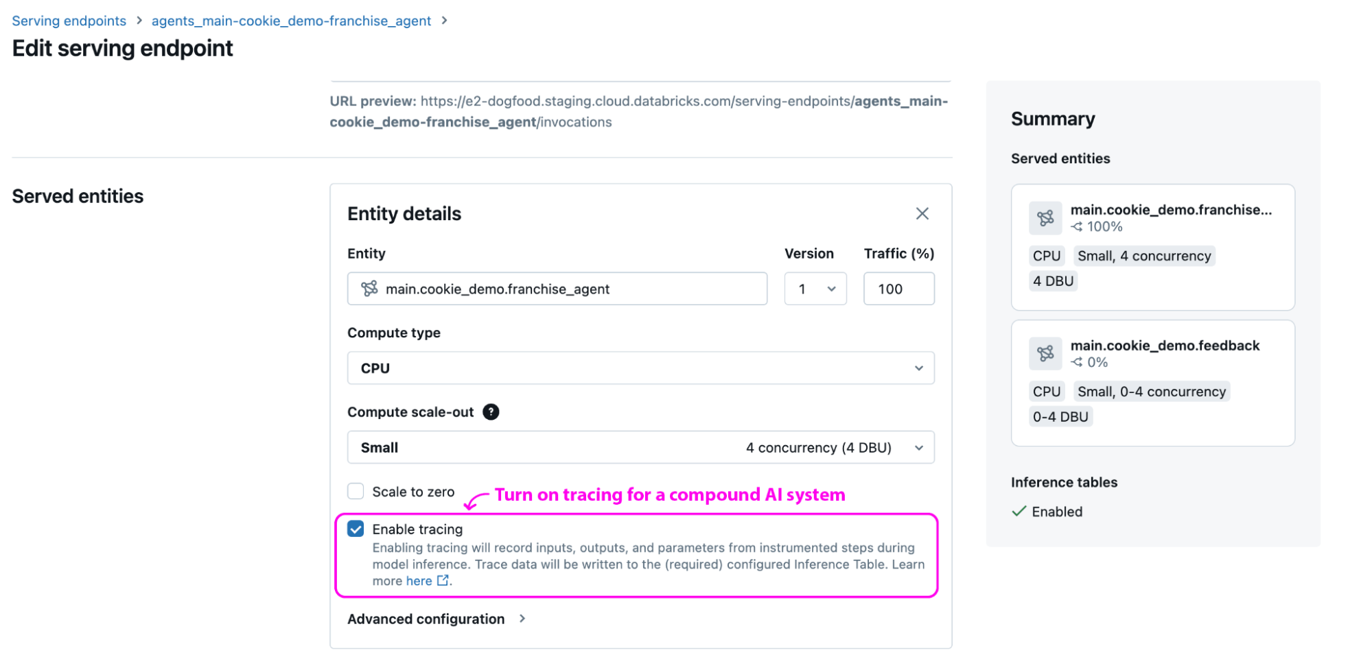
Task: Click the feedback entity icon in Summary
Action: click(1045, 354)
